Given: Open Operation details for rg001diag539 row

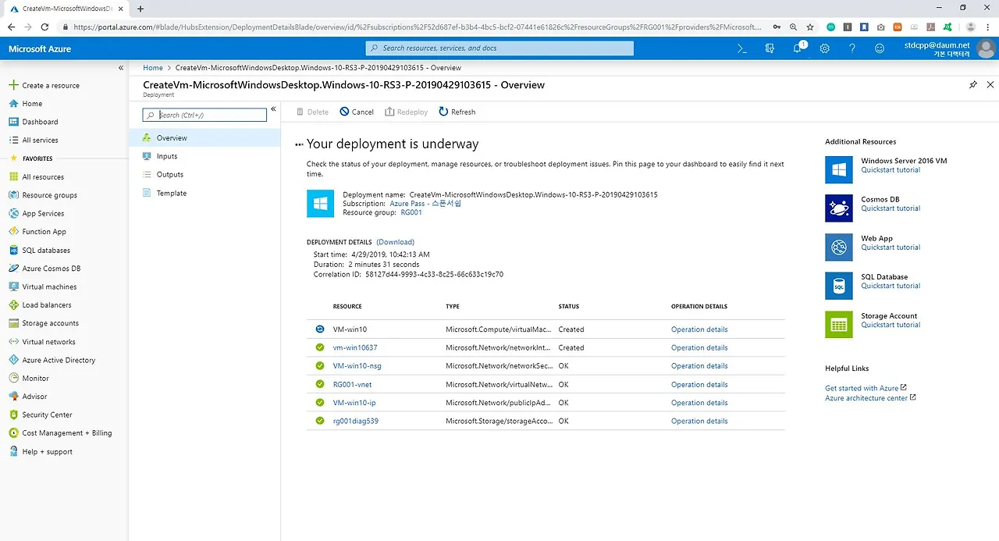Looking at the screenshot, I should point(699,421).
